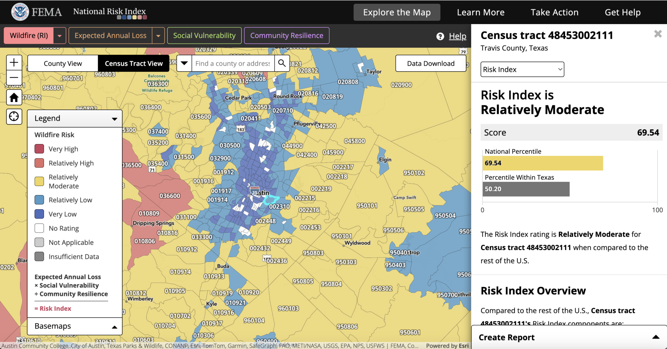Click the zoom out minus button
Viewport: 667px width, 349px height.
point(14,78)
